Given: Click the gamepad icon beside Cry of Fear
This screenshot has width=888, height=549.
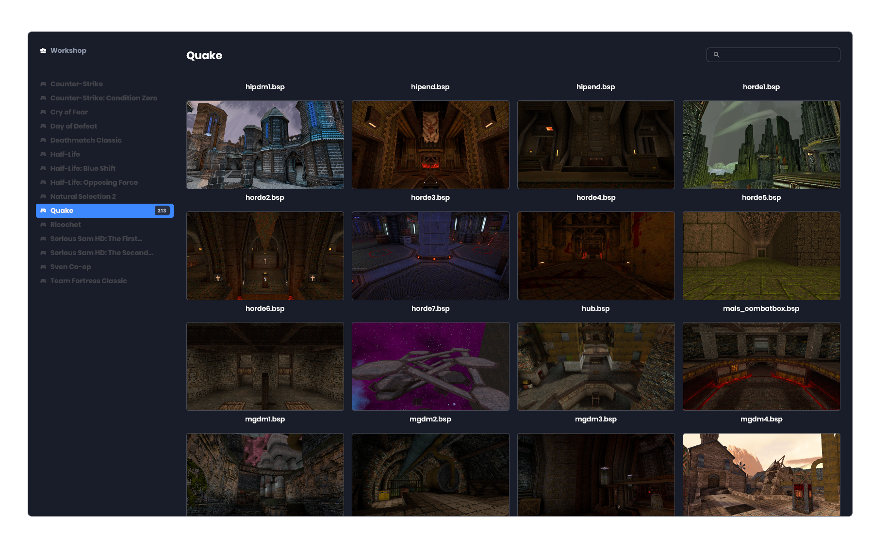Looking at the screenshot, I should [43, 112].
